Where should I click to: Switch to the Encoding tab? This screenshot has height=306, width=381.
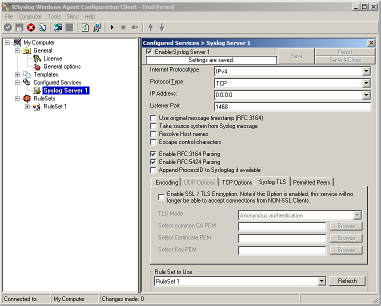(x=166, y=182)
